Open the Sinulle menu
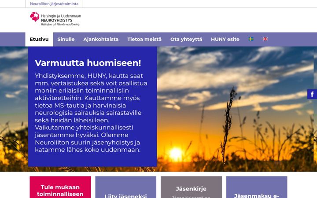Screen dimensions: 317x198 point(66,39)
